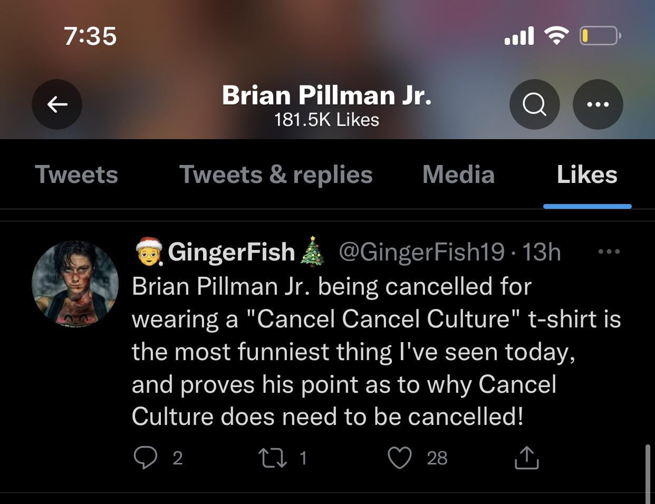Tap the GingerFish username
Viewport: 655px width, 504px height.
pyautogui.click(x=230, y=251)
